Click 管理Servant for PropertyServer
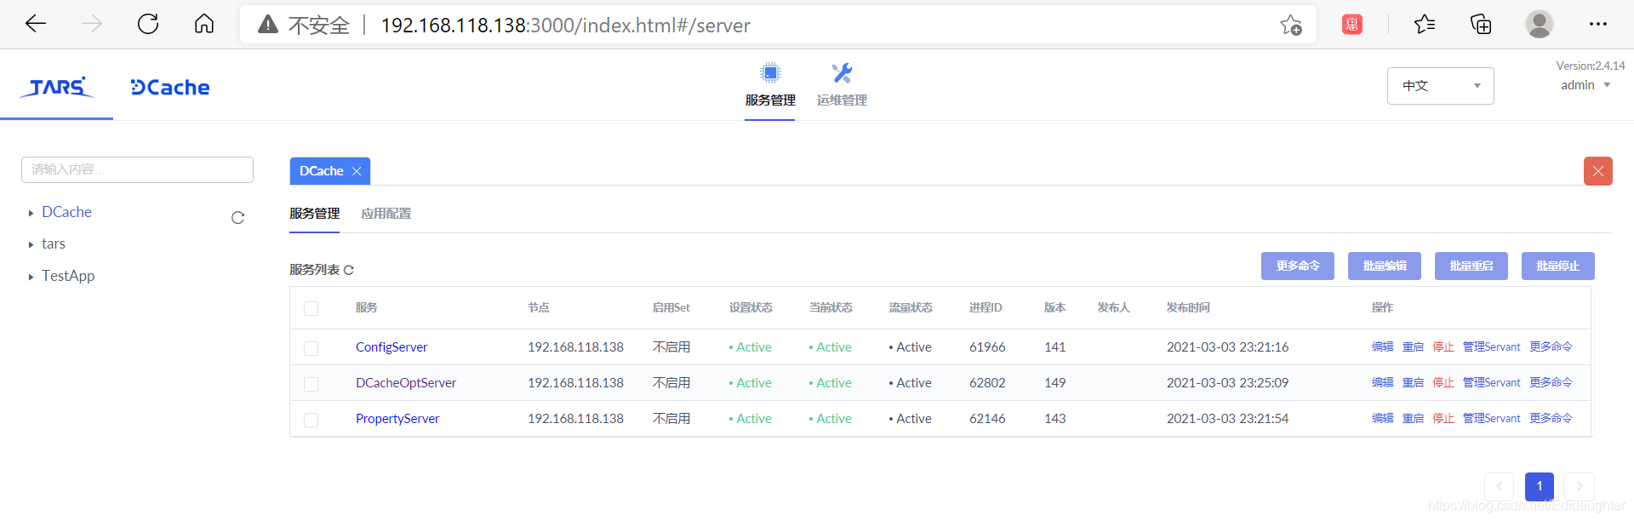Screen dimensions: 1634x521 pyautogui.click(x=1491, y=418)
